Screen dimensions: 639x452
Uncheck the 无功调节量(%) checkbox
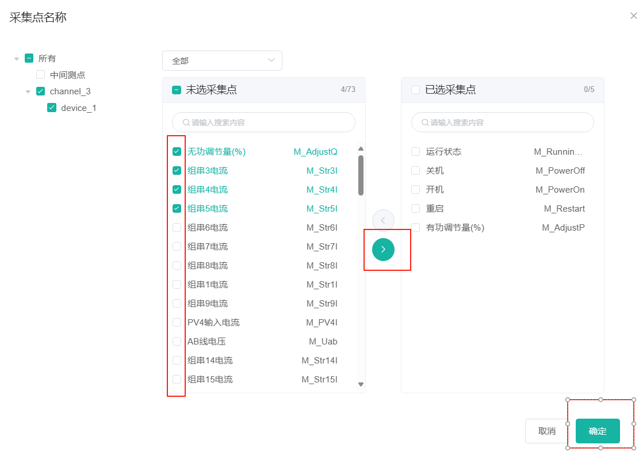(177, 152)
